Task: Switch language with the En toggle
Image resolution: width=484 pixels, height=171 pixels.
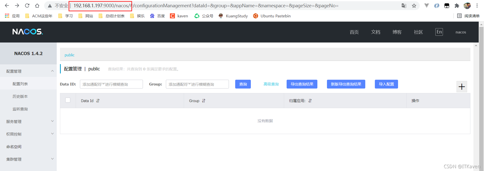Action: click(439, 32)
